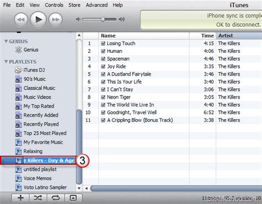Screen dimensions: 262x204
Task: Uncheck the Joy Ride song checkbox
Action: pyautogui.click(x=103, y=66)
